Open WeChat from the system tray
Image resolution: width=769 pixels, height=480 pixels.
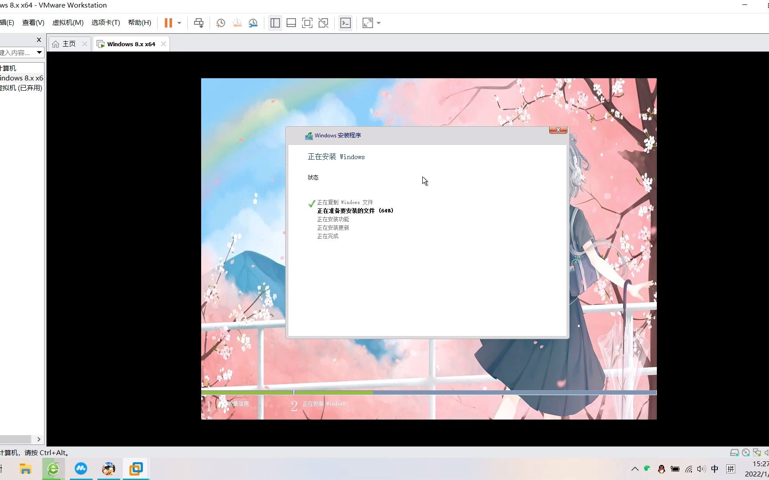[648, 469]
